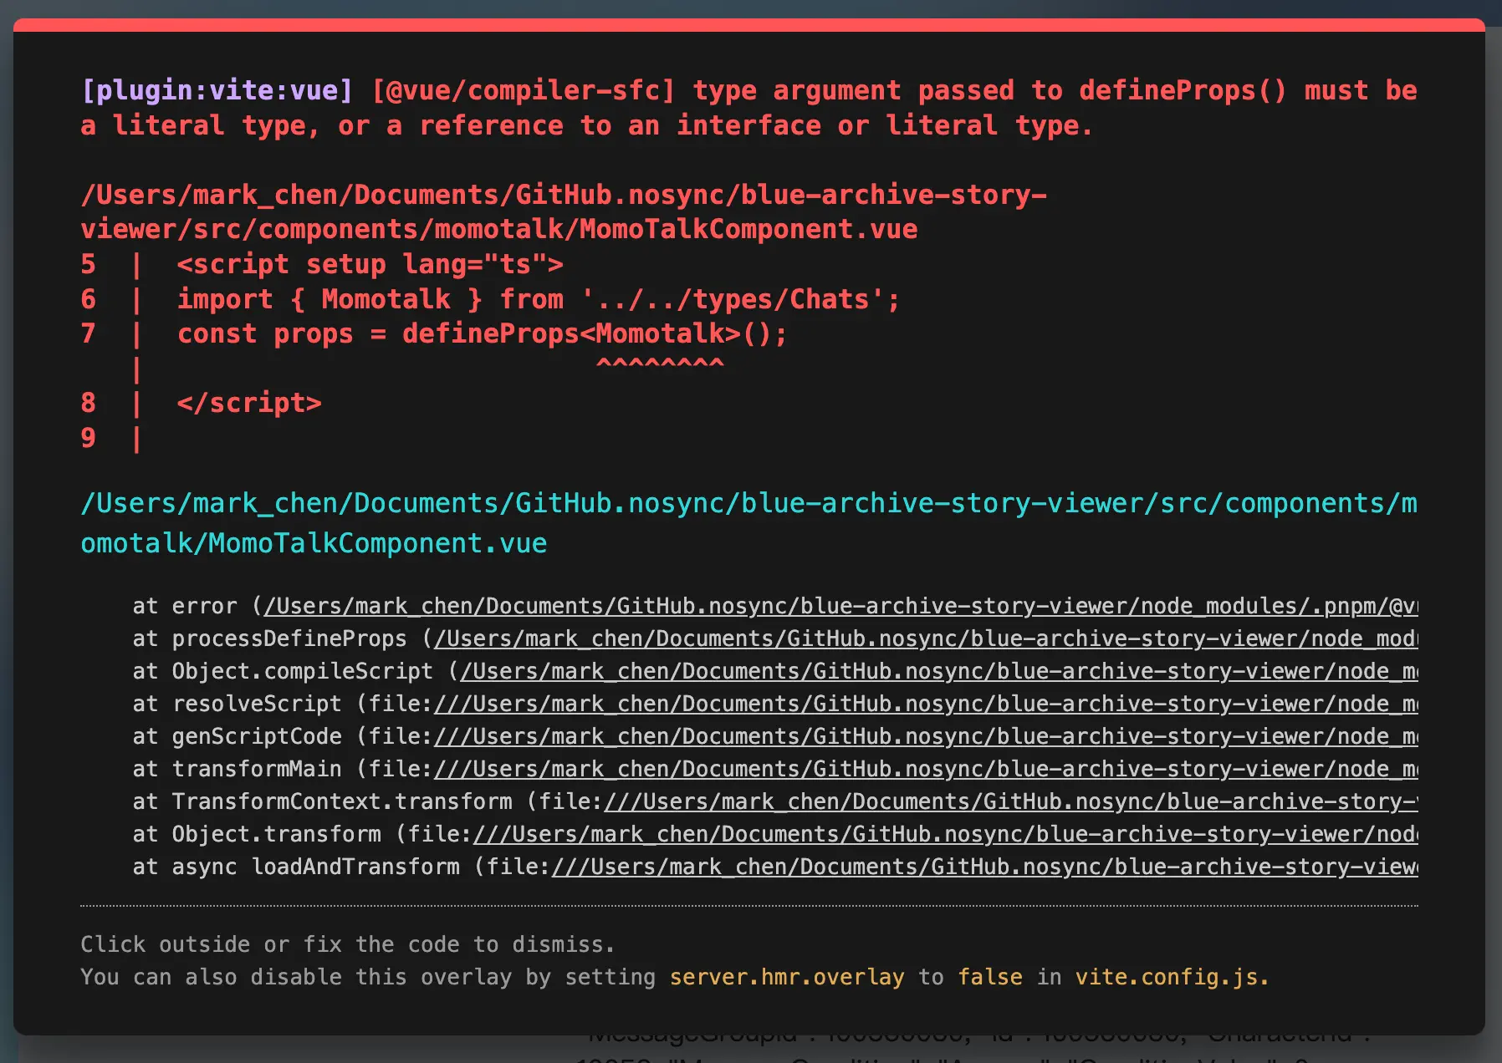Click the '</script>' code line
1502x1063 pixels.
tap(249, 403)
